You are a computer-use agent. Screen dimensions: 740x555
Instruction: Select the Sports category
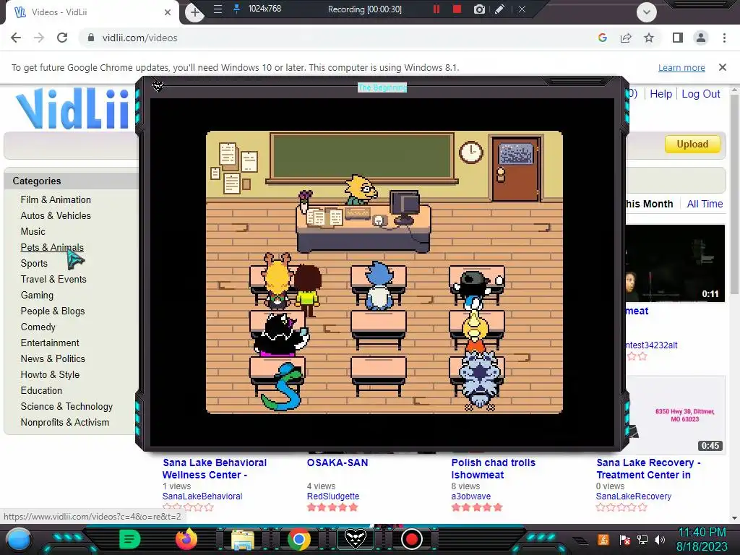click(34, 263)
